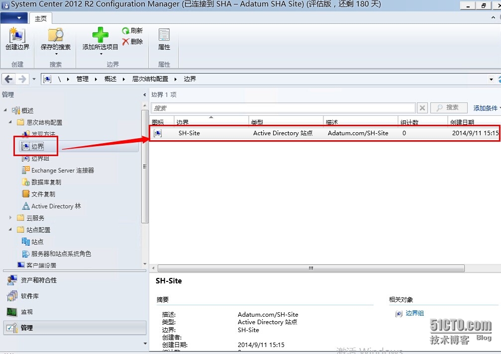
Task: Select 站点配置 folder in tree
Action: (33, 230)
